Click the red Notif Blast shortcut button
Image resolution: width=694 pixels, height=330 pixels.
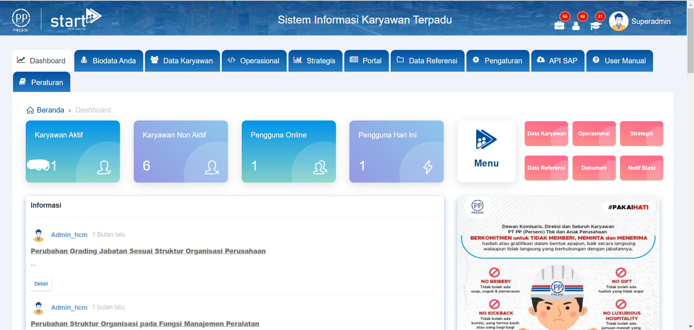[641, 168]
